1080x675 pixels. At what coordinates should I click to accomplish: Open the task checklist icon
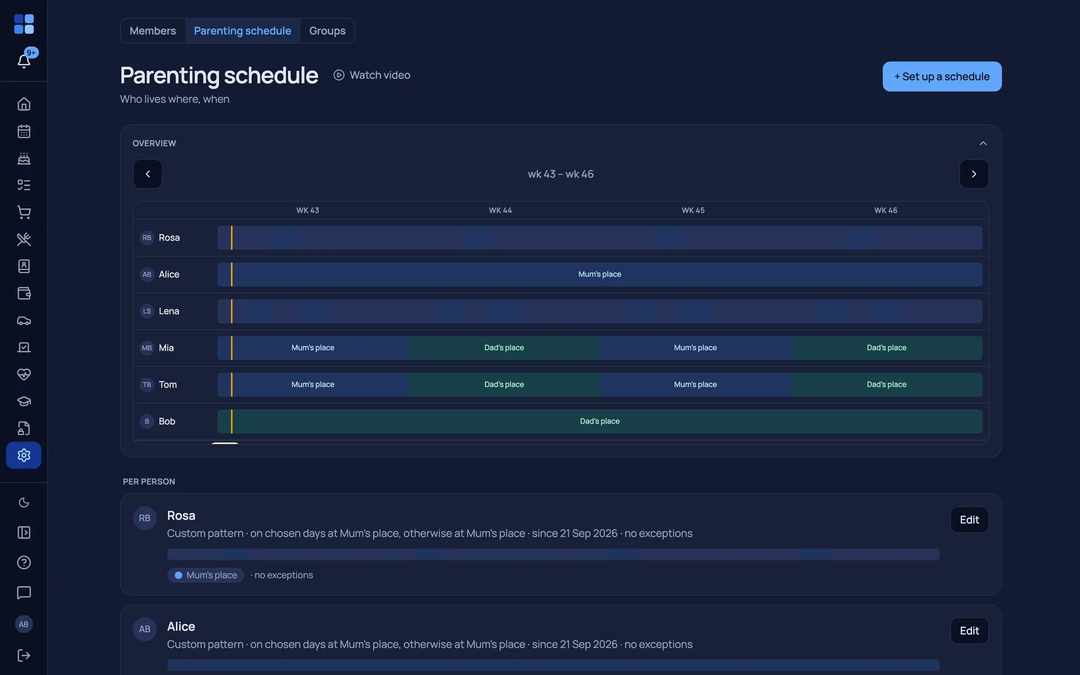[x=24, y=185]
